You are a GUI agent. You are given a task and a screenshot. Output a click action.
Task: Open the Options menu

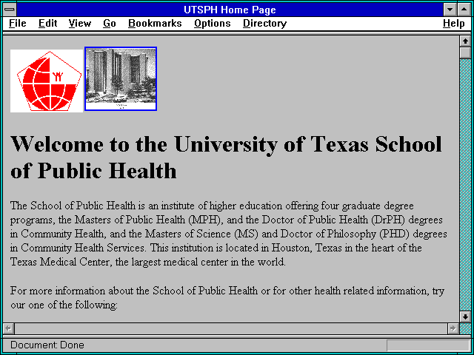coord(213,23)
